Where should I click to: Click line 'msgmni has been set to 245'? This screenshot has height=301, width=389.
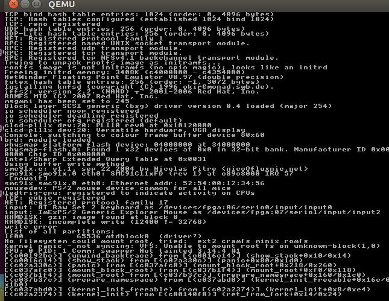point(67,101)
